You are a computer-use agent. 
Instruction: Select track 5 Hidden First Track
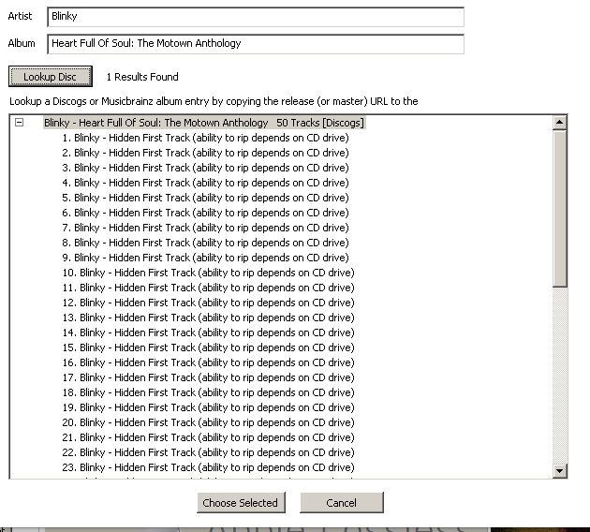(x=205, y=198)
